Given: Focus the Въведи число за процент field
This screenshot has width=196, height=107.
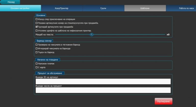Looking at the screenshot, I should click(103, 90).
